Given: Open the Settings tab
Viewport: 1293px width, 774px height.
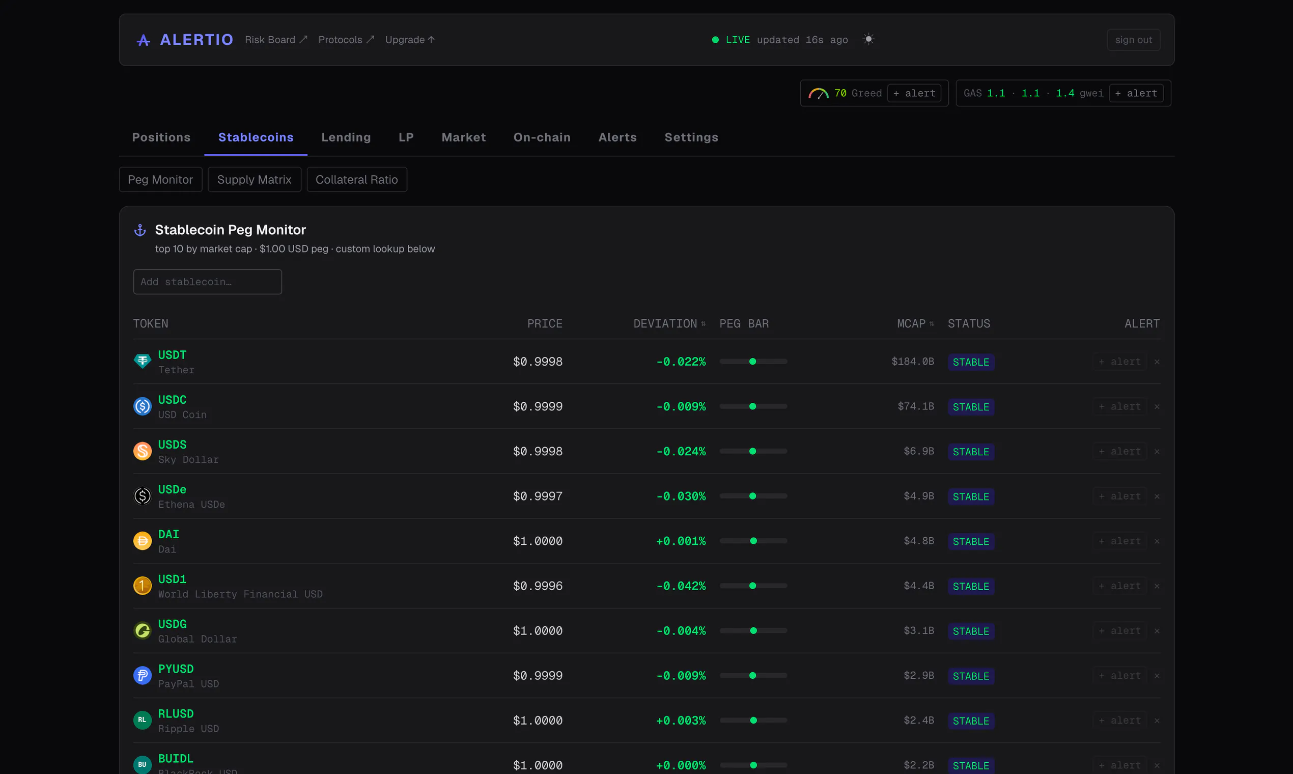Looking at the screenshot, I should (691, 137).
